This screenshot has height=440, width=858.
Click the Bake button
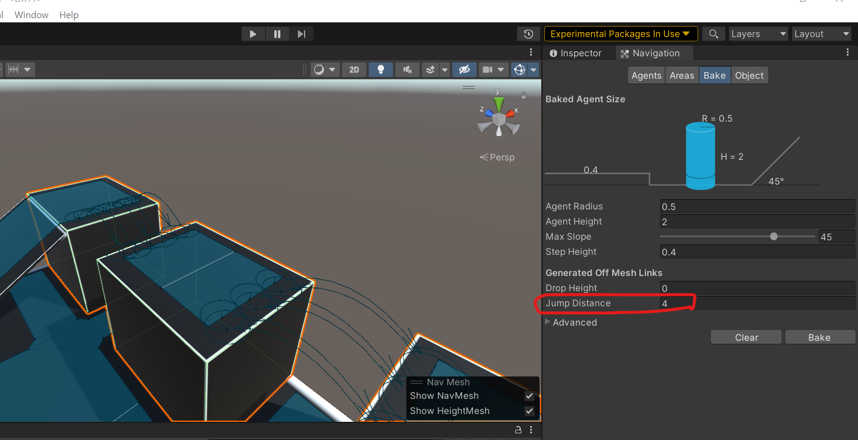coord(819,338)
